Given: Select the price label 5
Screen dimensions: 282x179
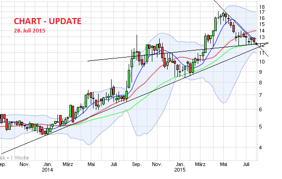Looking at the screenshot, I should coord(261,127).
